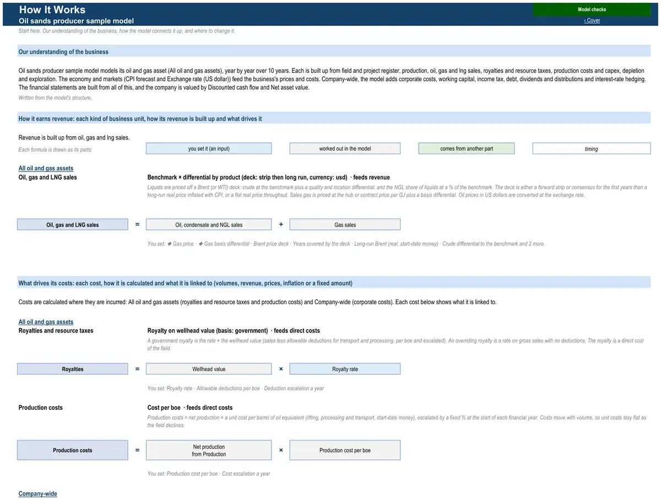Click the "Production costs" result box before the equals sign
Viewport: 661px width, 500px height.
coord(73,450)
